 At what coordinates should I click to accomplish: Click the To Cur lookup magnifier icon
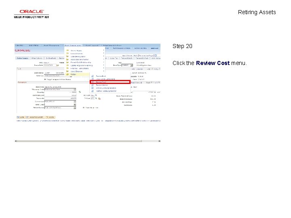pos(96,99)
